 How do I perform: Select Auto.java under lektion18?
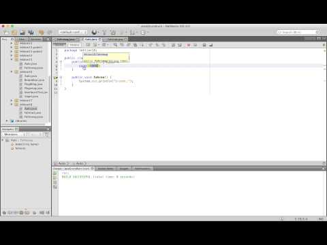point(31,109)
